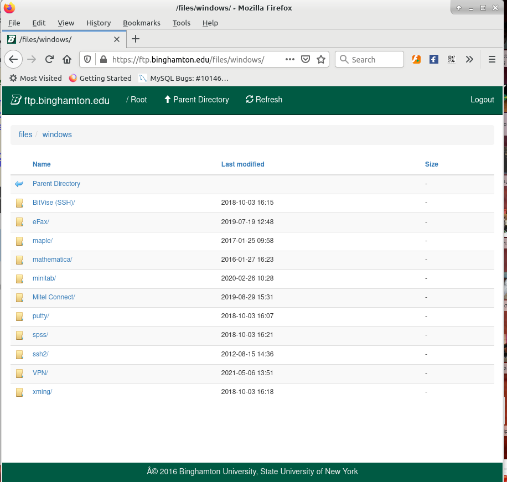Go to Root in green navbar
507x482 pixels.
137,100
